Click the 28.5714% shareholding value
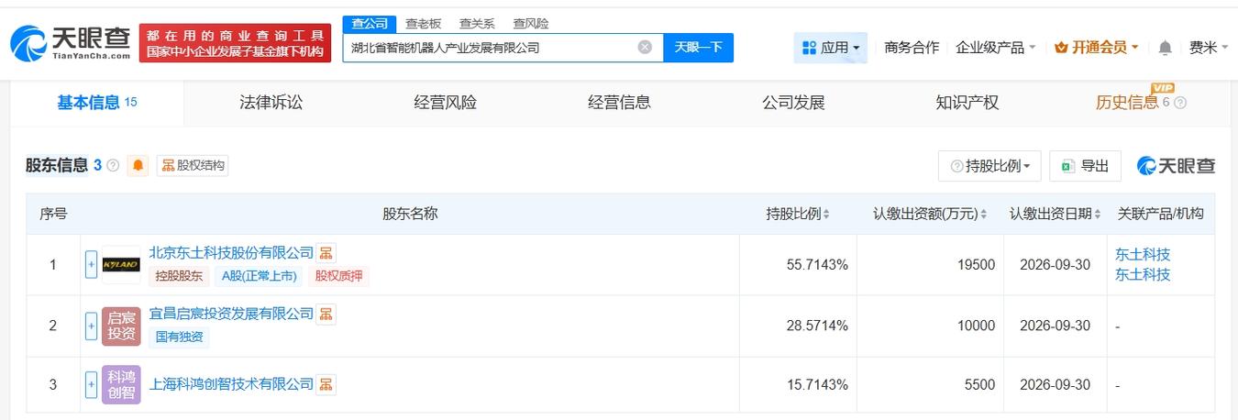This screenshot has height=420, width=1238. tap(817, 326)
